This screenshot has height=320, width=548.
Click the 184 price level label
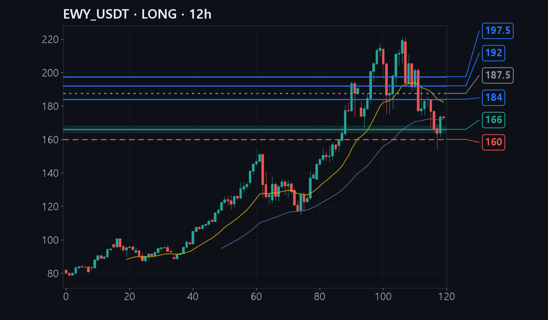pyautogui.click(x=493, y=97)
